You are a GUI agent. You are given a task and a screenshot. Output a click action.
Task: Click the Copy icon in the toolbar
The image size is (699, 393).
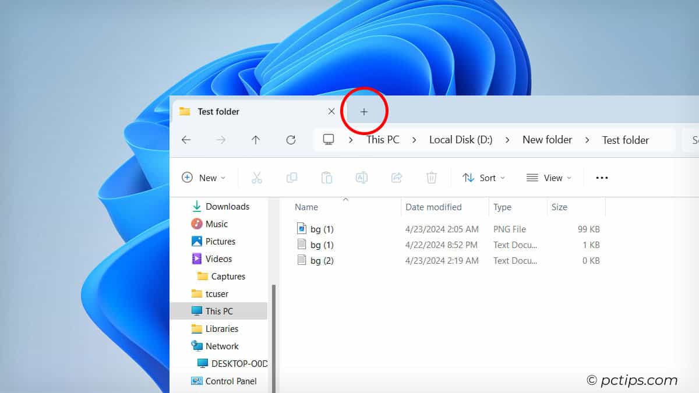292,178
